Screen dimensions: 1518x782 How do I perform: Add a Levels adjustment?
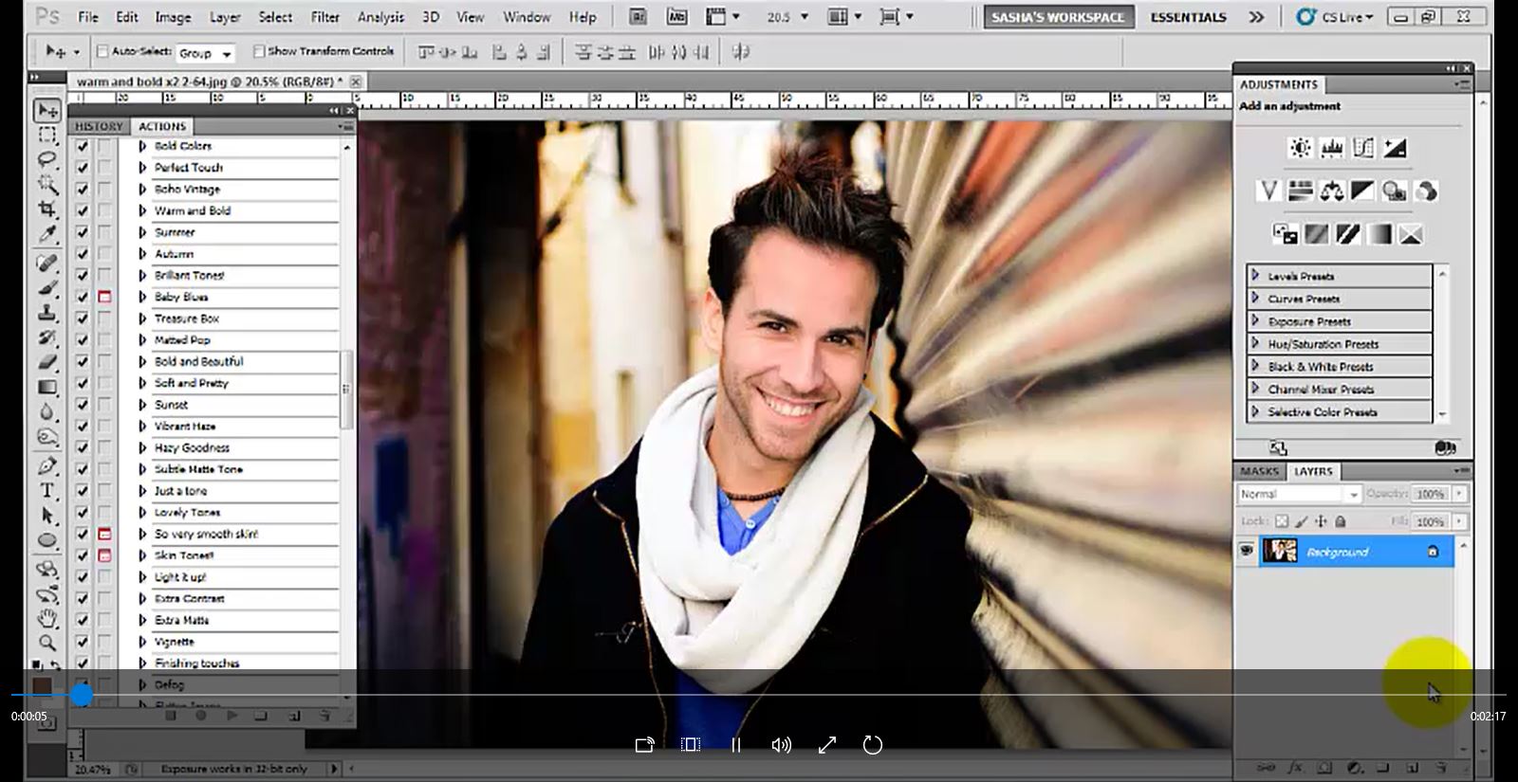click(x=1332, y=148)
